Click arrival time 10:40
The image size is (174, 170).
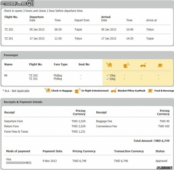tap(130, 29)
